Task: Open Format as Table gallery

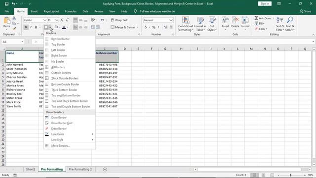Action: [x=200, y=24]
